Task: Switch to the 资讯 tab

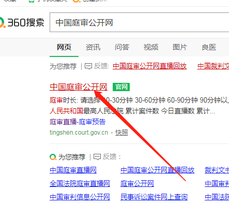Action: [x=93, y=47]
